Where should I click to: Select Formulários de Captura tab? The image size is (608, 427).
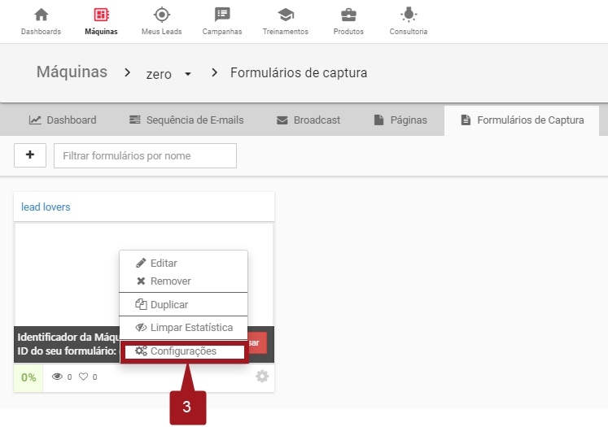pyautogui.click(x=522, y=120)
